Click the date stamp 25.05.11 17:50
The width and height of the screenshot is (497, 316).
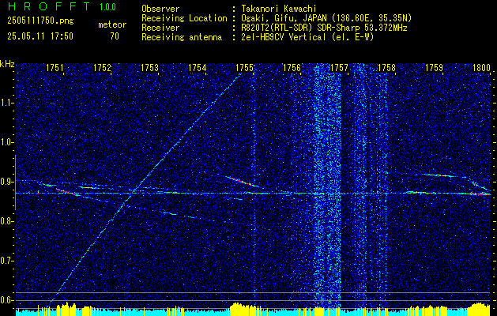tap(40, 36)
